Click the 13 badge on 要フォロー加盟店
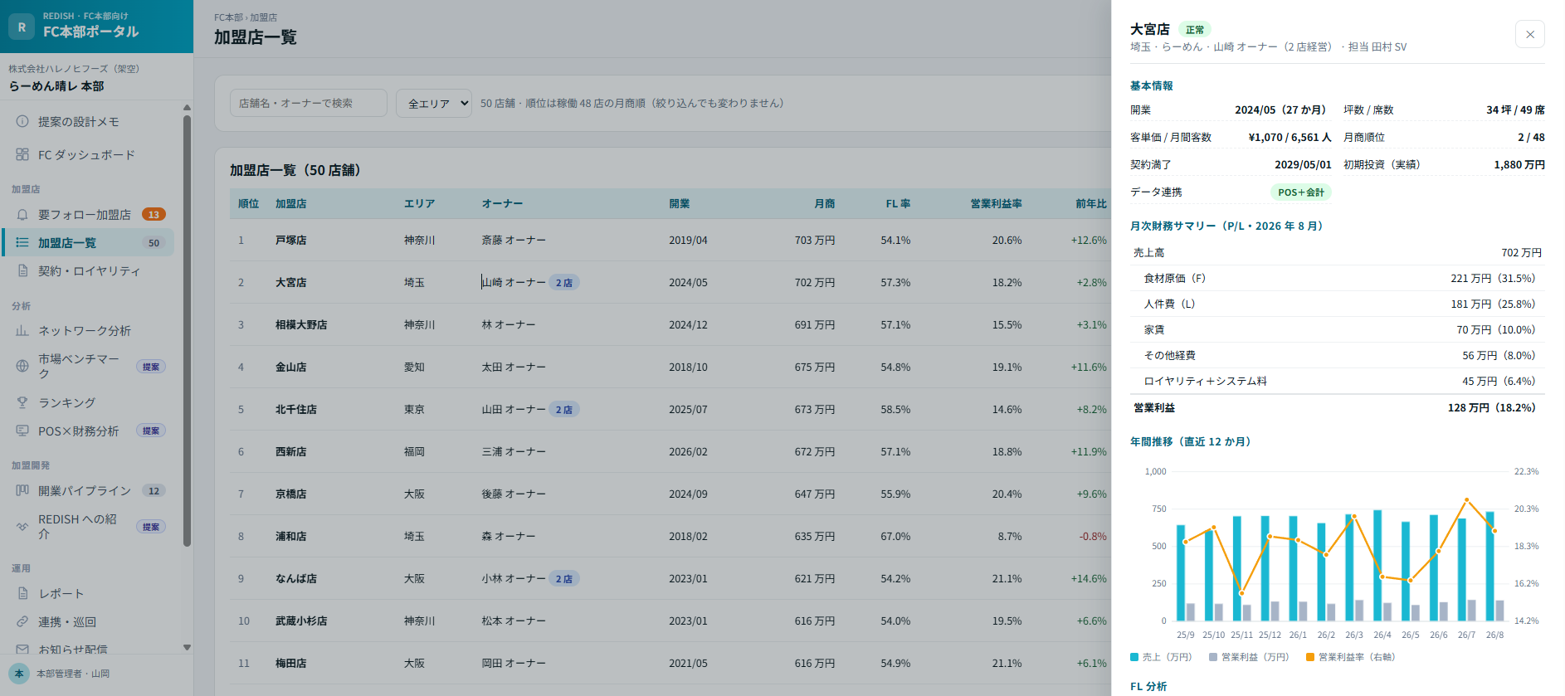 pyautogui.click(x=154, y=214)
